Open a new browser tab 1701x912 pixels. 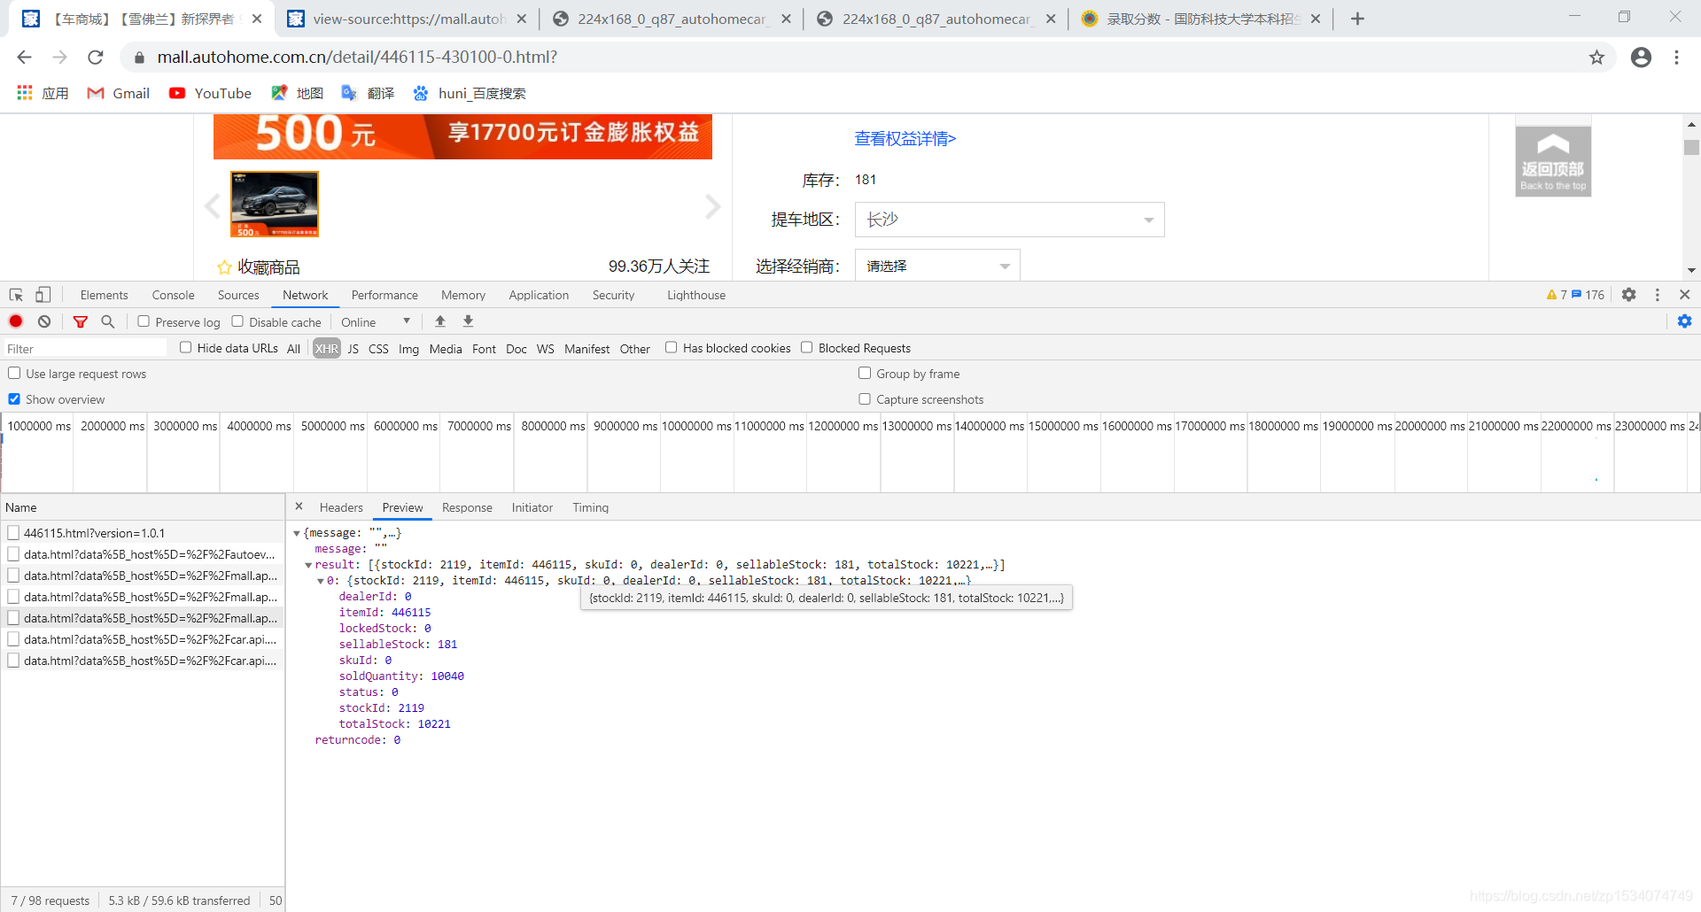[x=1357, y=19]
